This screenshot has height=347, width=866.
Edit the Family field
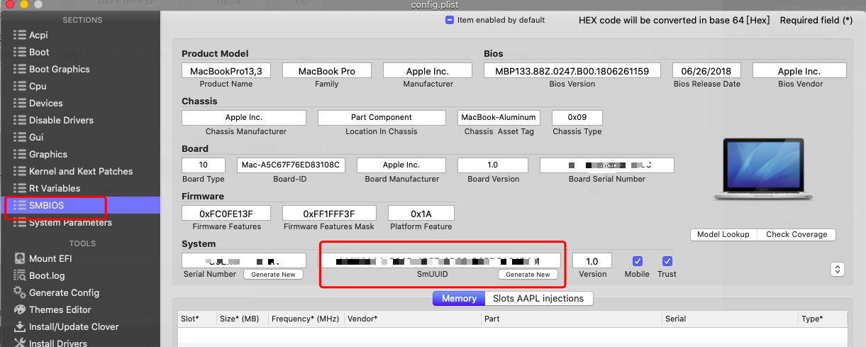coord(327,71)
